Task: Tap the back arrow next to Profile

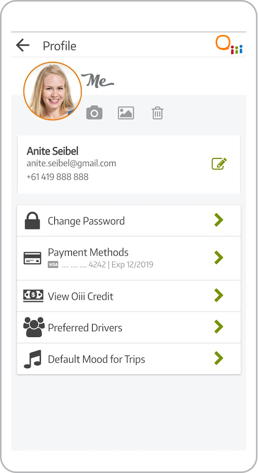Action: click(23, 46)
